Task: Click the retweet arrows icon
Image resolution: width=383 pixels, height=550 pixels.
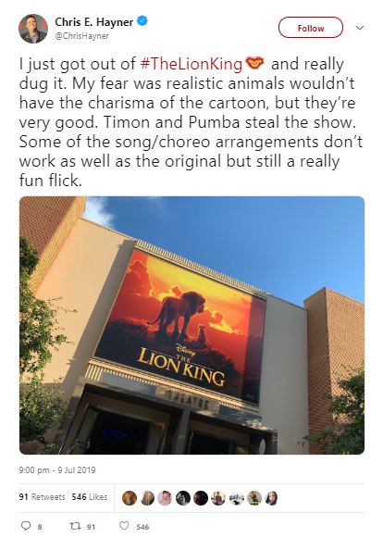Action: [75, 525]
